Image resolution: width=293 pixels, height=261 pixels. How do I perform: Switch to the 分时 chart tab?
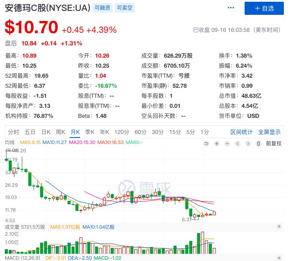pos(14,132)
